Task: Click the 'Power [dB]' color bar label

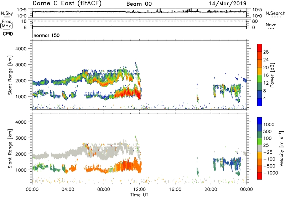Action: 272,75
